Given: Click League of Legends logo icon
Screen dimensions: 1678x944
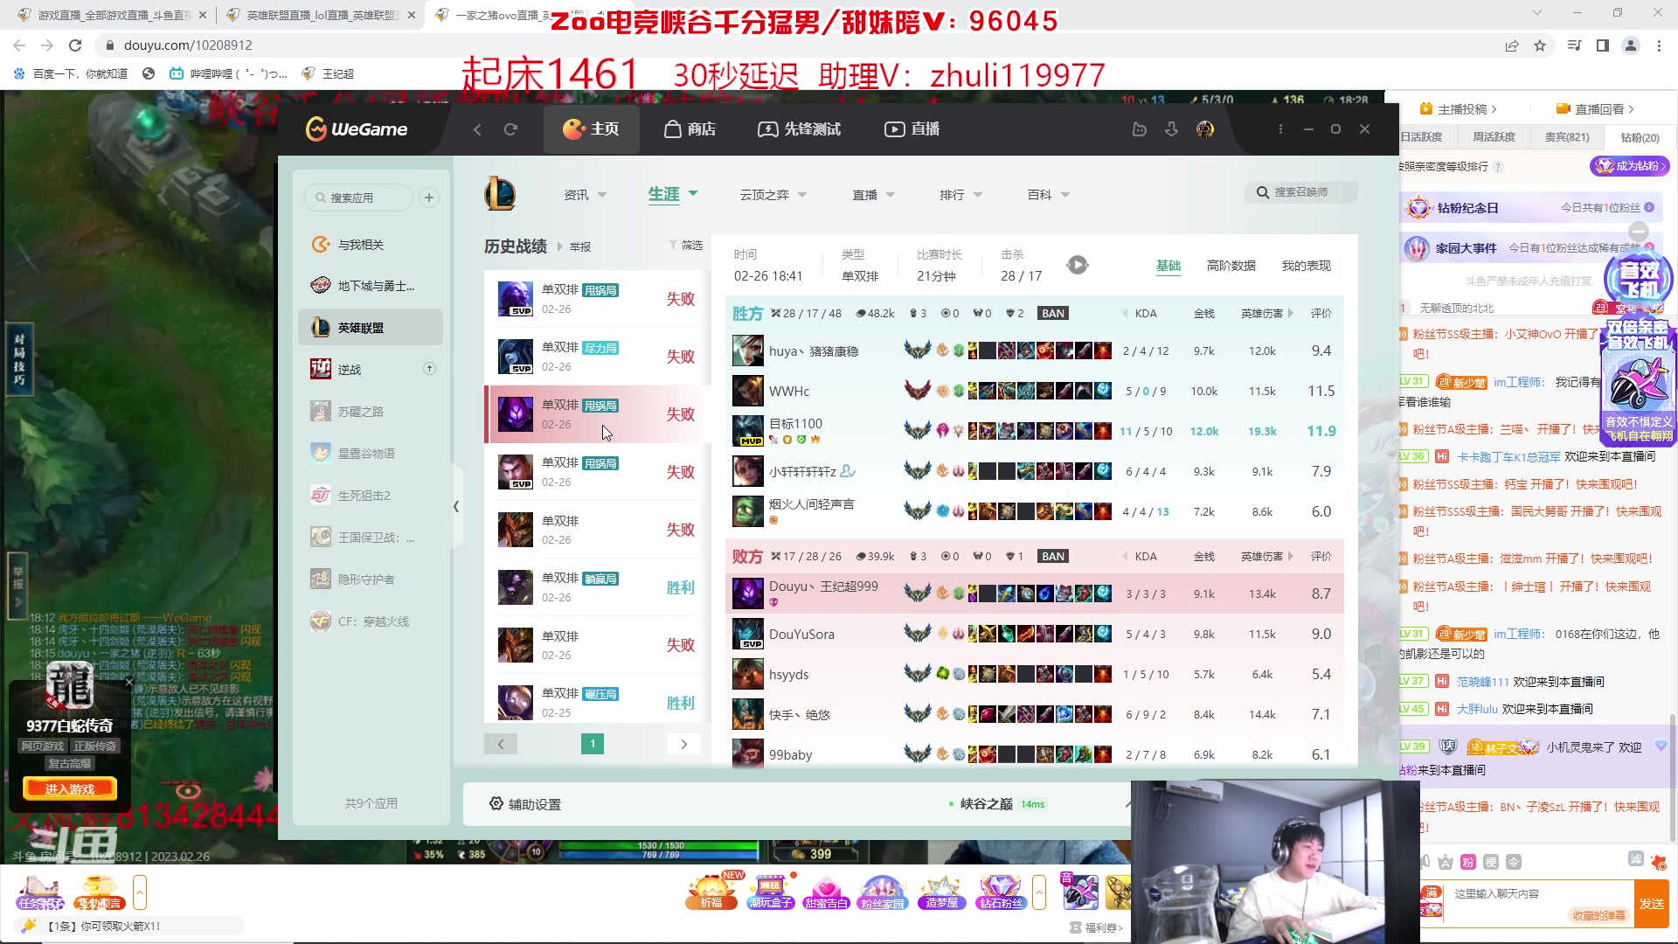Looking at the screenshot, I should pyautogui.click(x=500, y=194).
